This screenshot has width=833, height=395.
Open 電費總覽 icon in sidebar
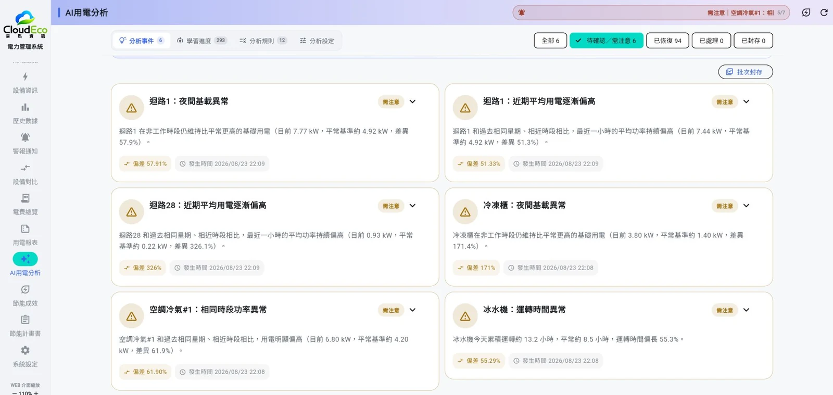point(25,198)
